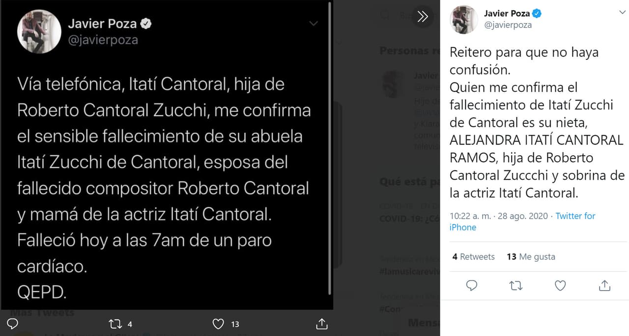Like the dark tweet with its heart icon
This screenshot has height=336, width=629.
[218, 324]
